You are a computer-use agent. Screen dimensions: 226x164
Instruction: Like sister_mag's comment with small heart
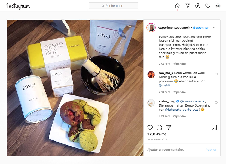[216, 102]
